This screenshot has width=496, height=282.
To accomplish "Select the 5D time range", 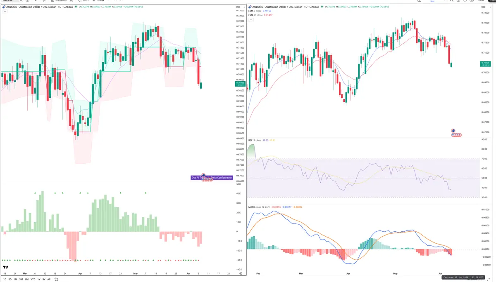I will pos(10,280).
